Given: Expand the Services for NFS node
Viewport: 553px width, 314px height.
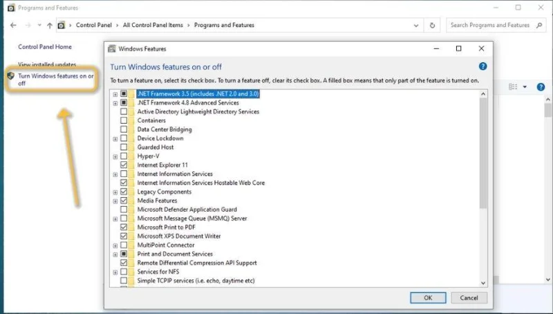Looking at the screenshot, I should point(115,272).
